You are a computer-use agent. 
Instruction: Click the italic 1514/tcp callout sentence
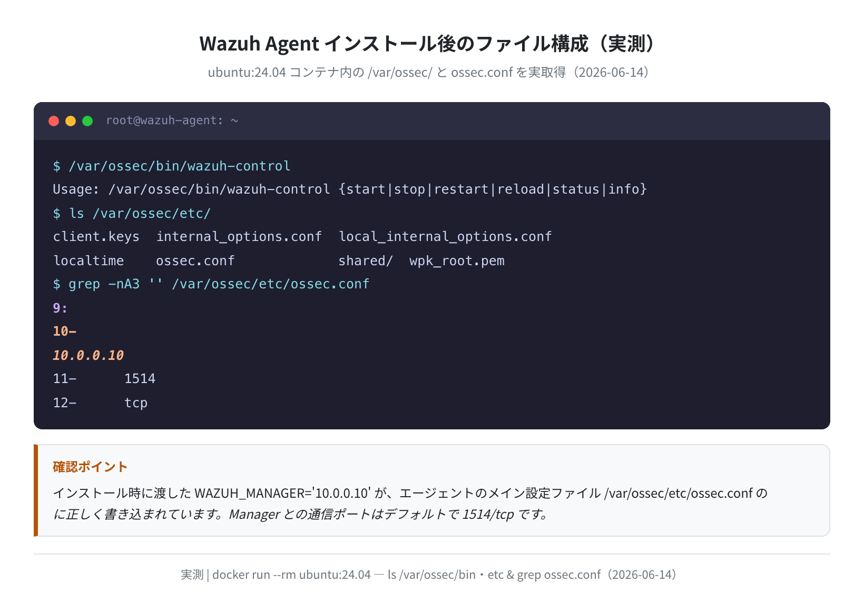(x=300, y=514)
